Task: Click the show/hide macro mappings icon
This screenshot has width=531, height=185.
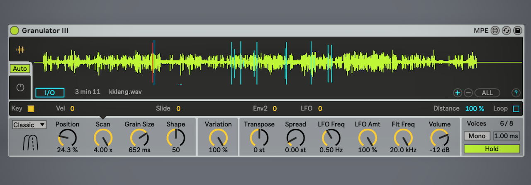Action: click(495, 31)
